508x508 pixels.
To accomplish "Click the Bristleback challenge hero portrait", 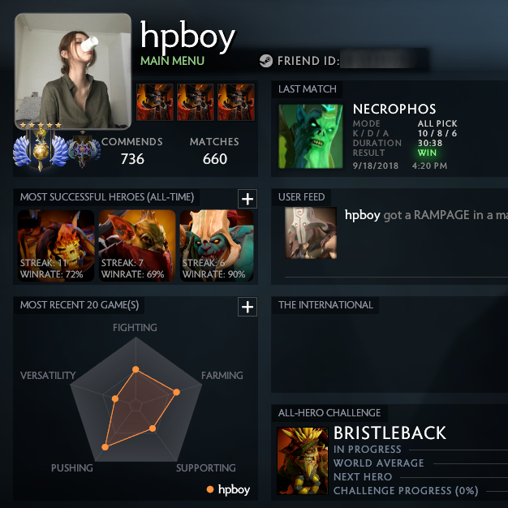I will [303, 461].
